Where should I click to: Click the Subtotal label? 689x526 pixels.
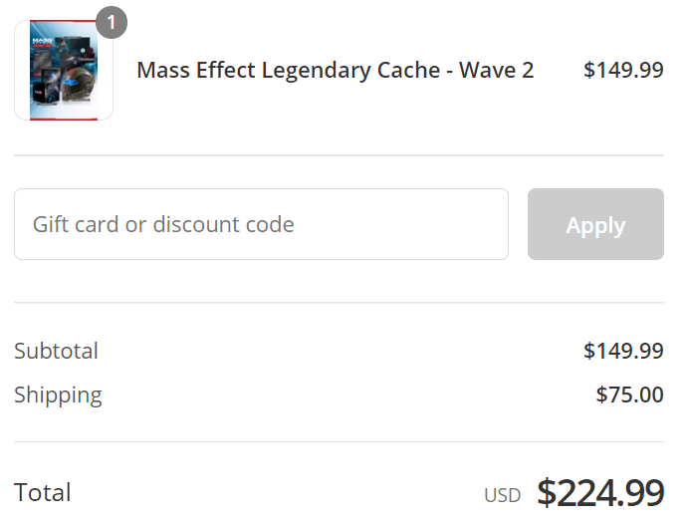click(56, 351)
